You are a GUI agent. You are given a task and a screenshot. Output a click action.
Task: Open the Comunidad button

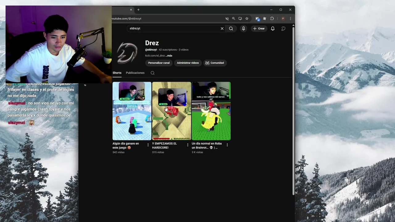click(x=215, y=63)
